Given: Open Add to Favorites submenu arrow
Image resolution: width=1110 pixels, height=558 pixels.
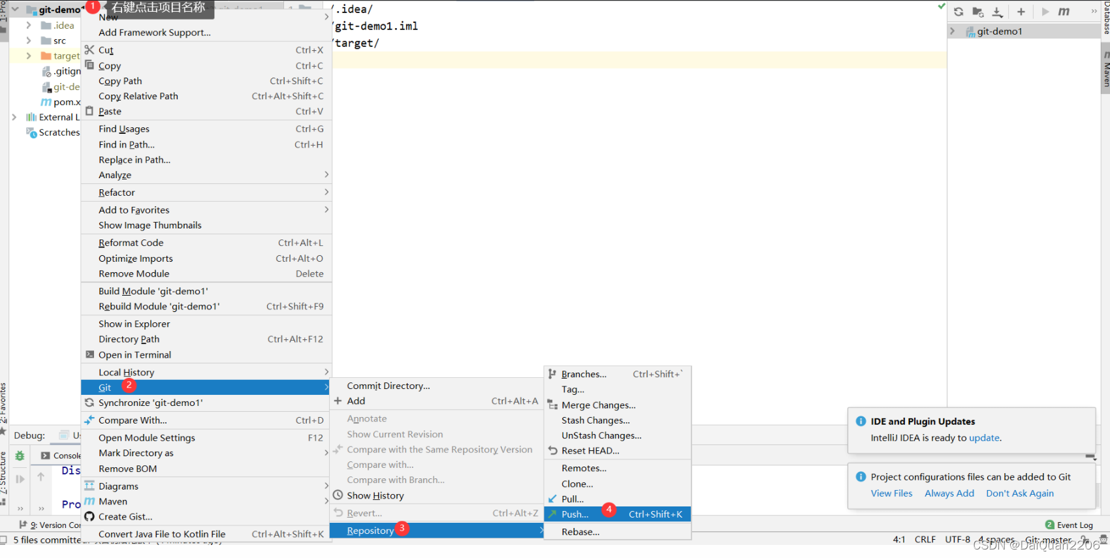Looking at the screenshot, I should (x=326, y=209).
